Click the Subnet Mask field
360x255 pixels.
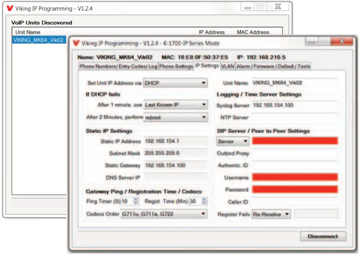(176, 153)
